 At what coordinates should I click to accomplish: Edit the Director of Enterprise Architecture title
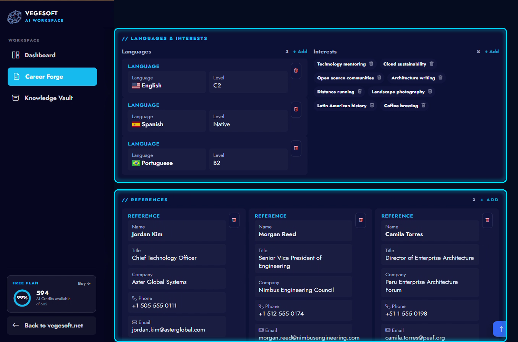[430, 255]
